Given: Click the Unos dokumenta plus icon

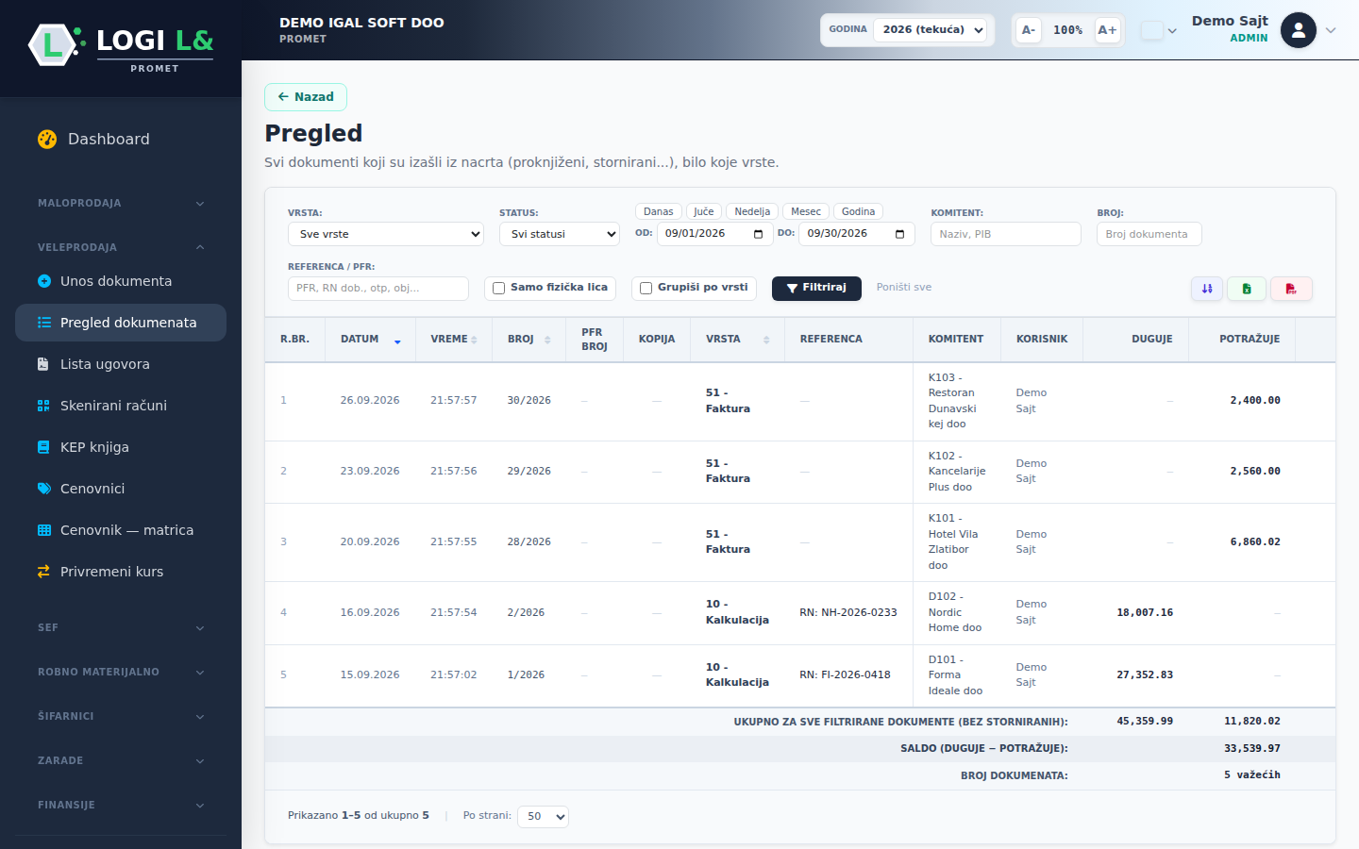Looking at the screenshot, I should (43, 281).
